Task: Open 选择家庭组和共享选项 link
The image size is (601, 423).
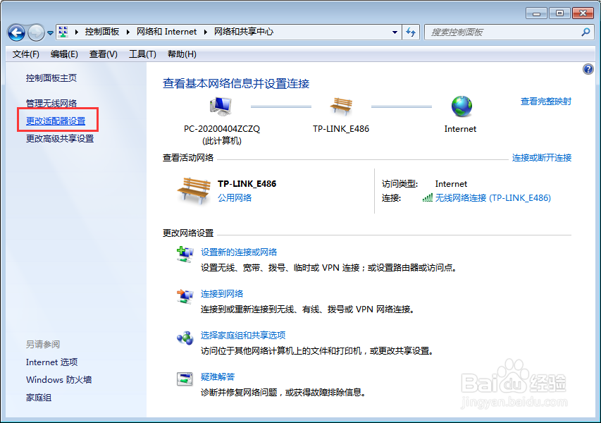Action: [243, 335]
